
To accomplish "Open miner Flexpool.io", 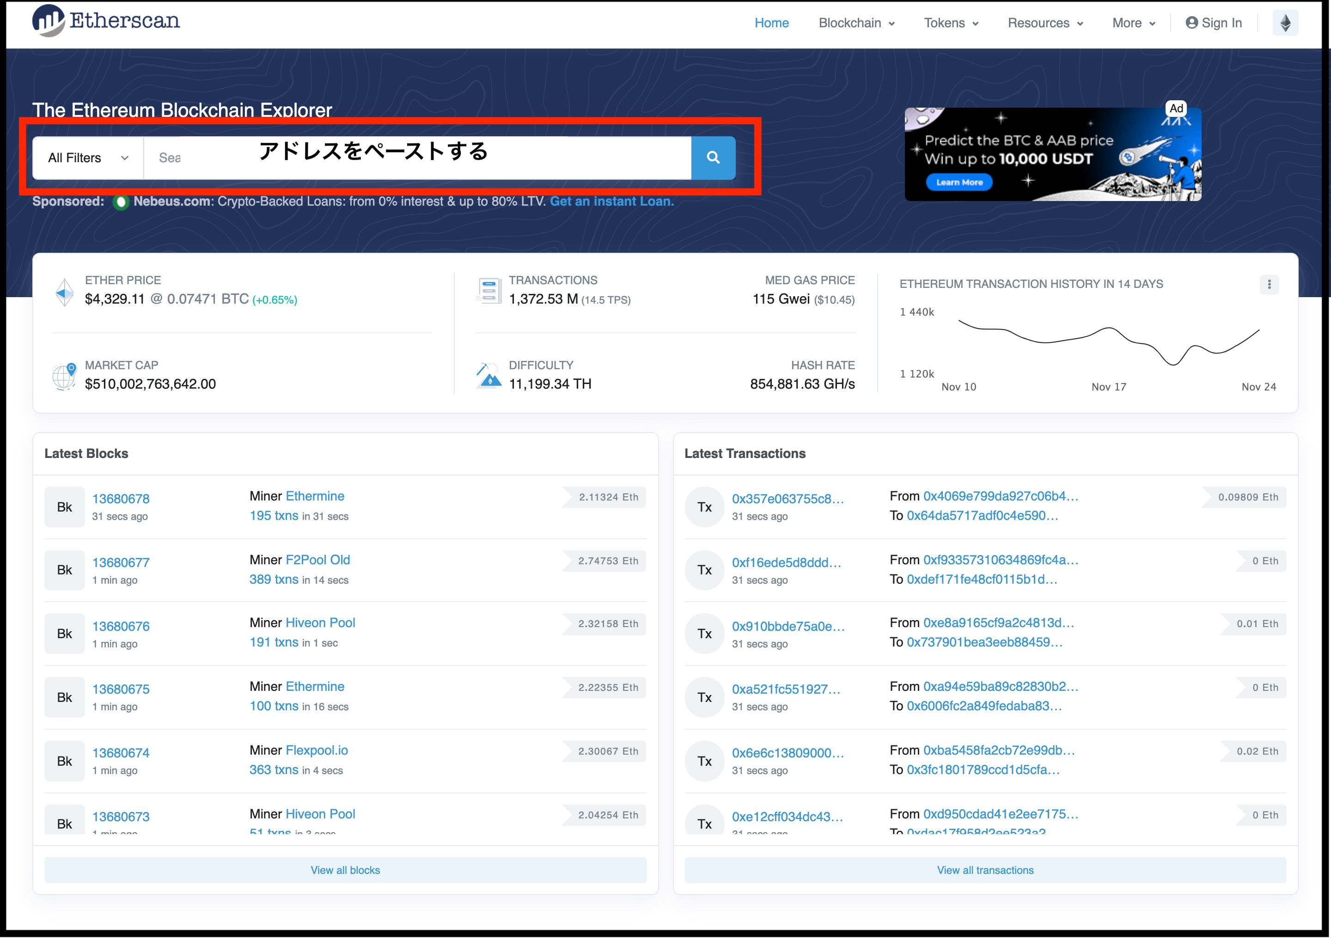I will pos(317,750).
